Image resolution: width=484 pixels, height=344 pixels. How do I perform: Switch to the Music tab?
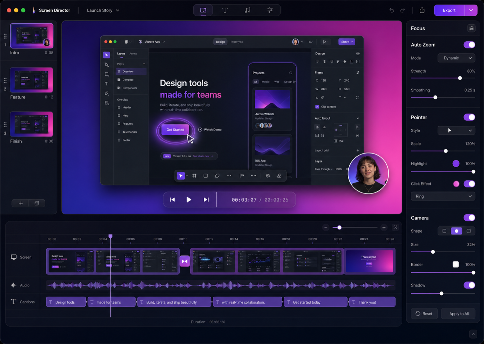(247, 10)
